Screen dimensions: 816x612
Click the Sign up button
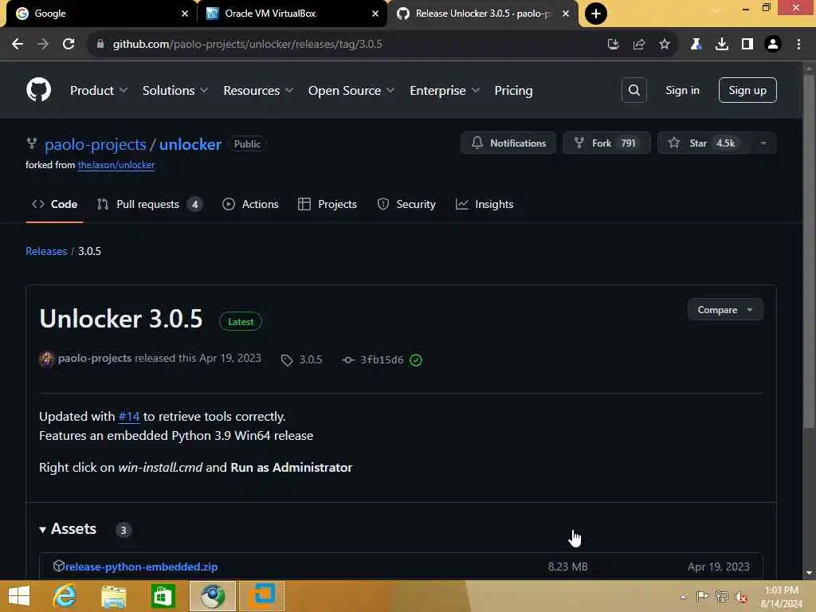747,90
